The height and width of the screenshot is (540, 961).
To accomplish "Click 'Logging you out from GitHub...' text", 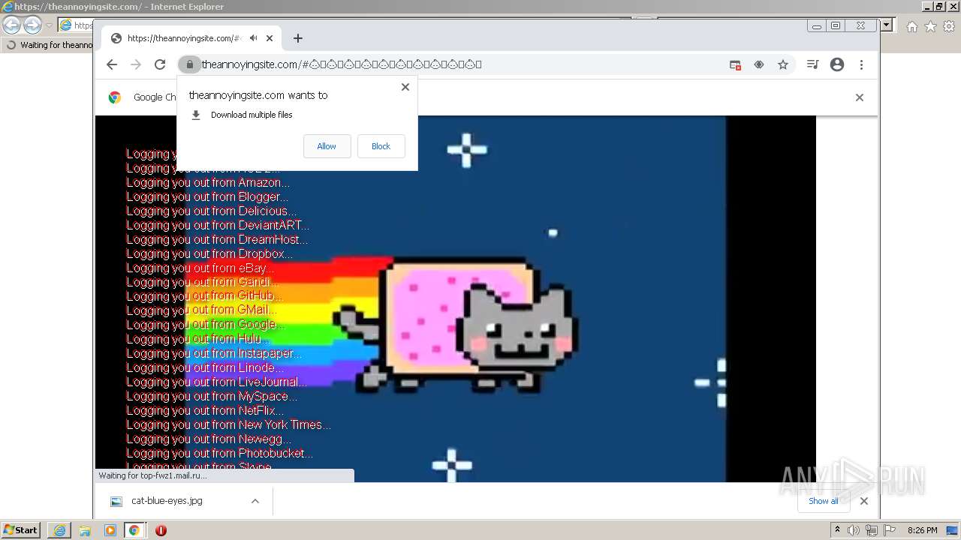I will 204,296.
